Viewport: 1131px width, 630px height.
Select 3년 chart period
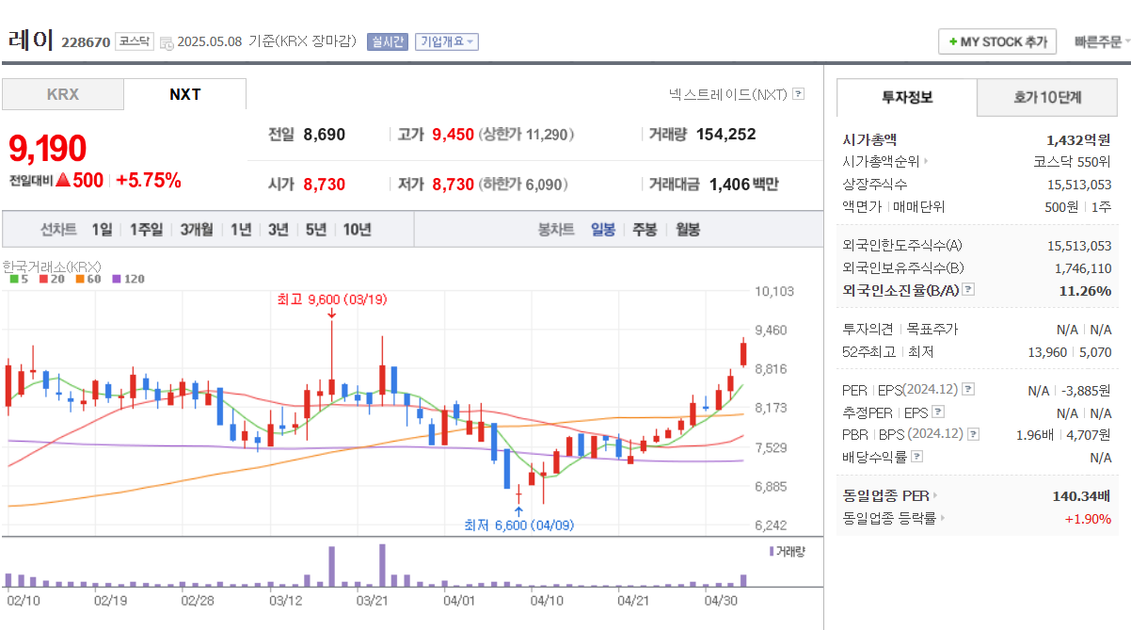pyautogui.click(x=279, y=230)
